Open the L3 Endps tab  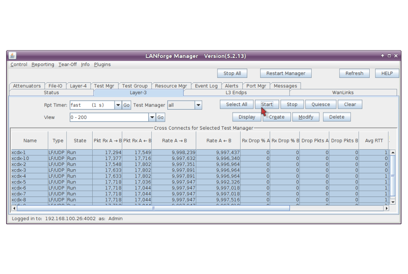pos(236,93)
